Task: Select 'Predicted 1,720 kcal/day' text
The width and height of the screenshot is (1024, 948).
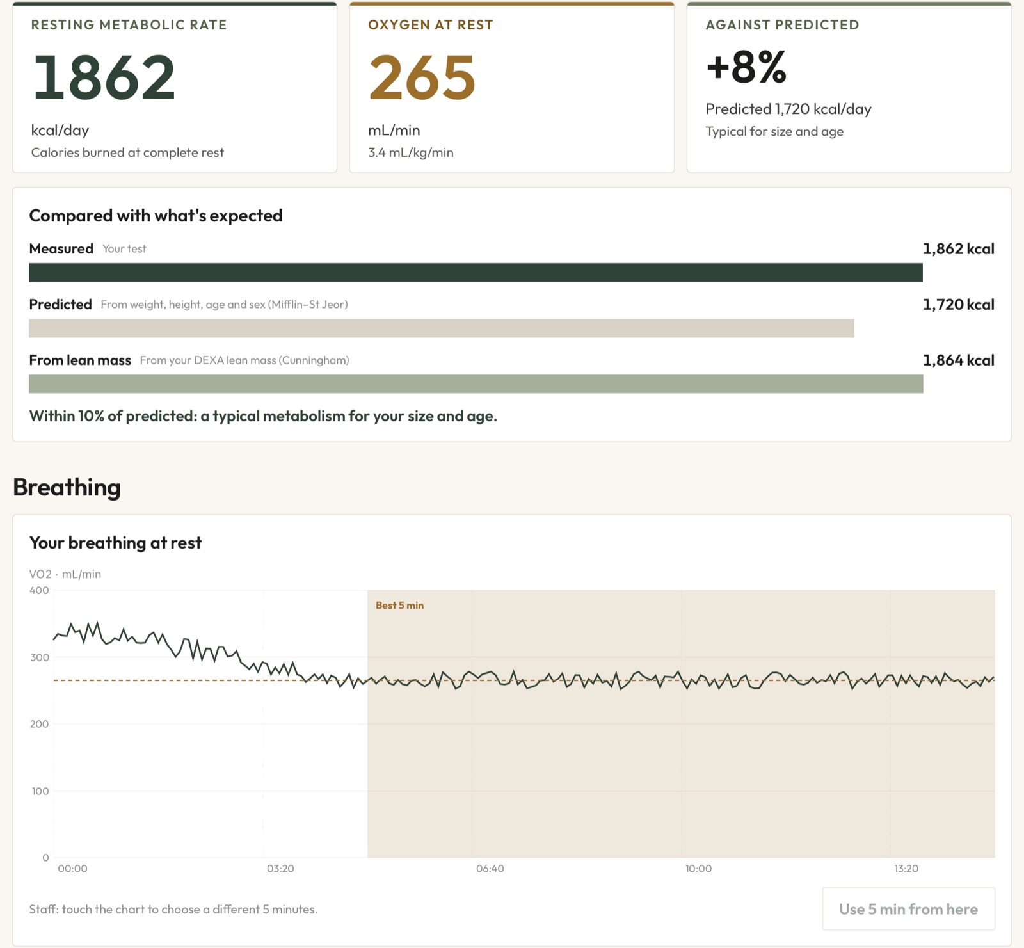Action: [x=788, y=109]
